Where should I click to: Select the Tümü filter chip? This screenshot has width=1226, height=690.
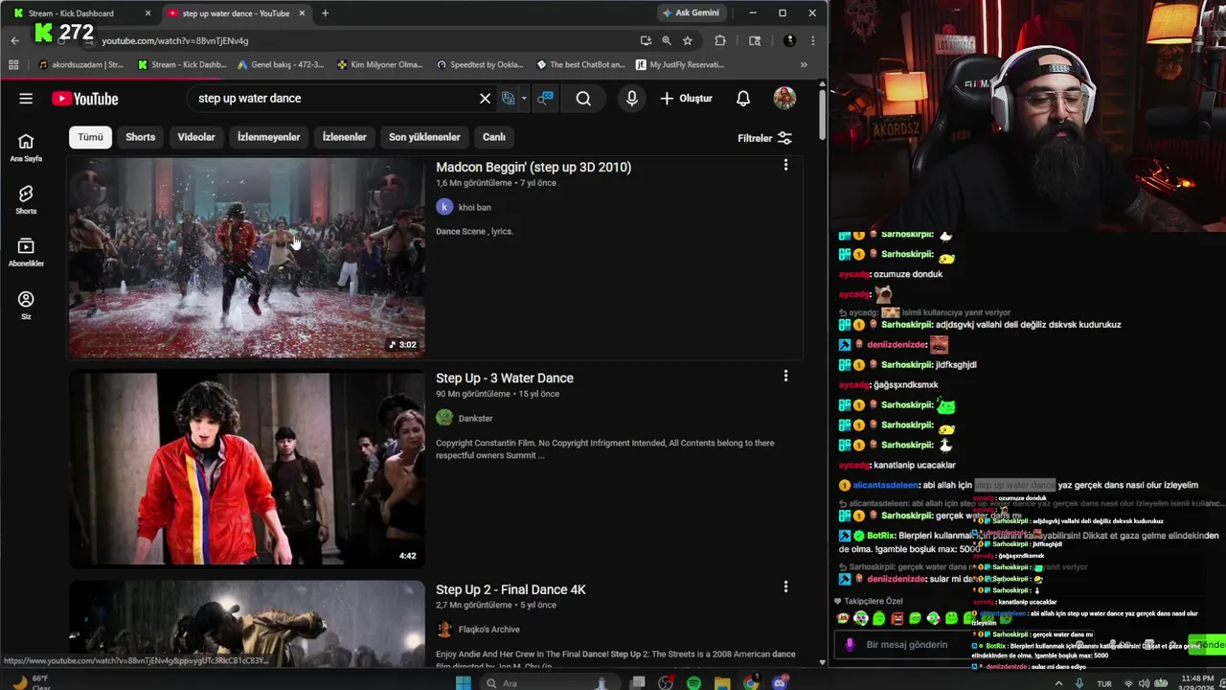[90, 137]
